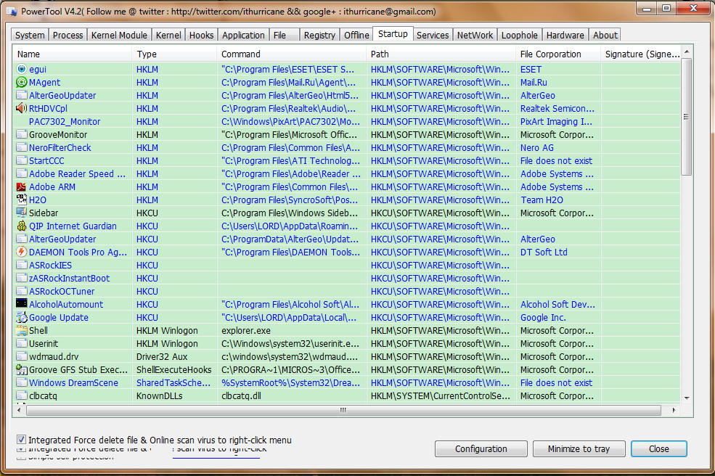The height and width of the screenshot is (476, 715).
Task: Click the Adobe Reader Speed entry icon
Action: pyautogui.click(x=22, y=173)
